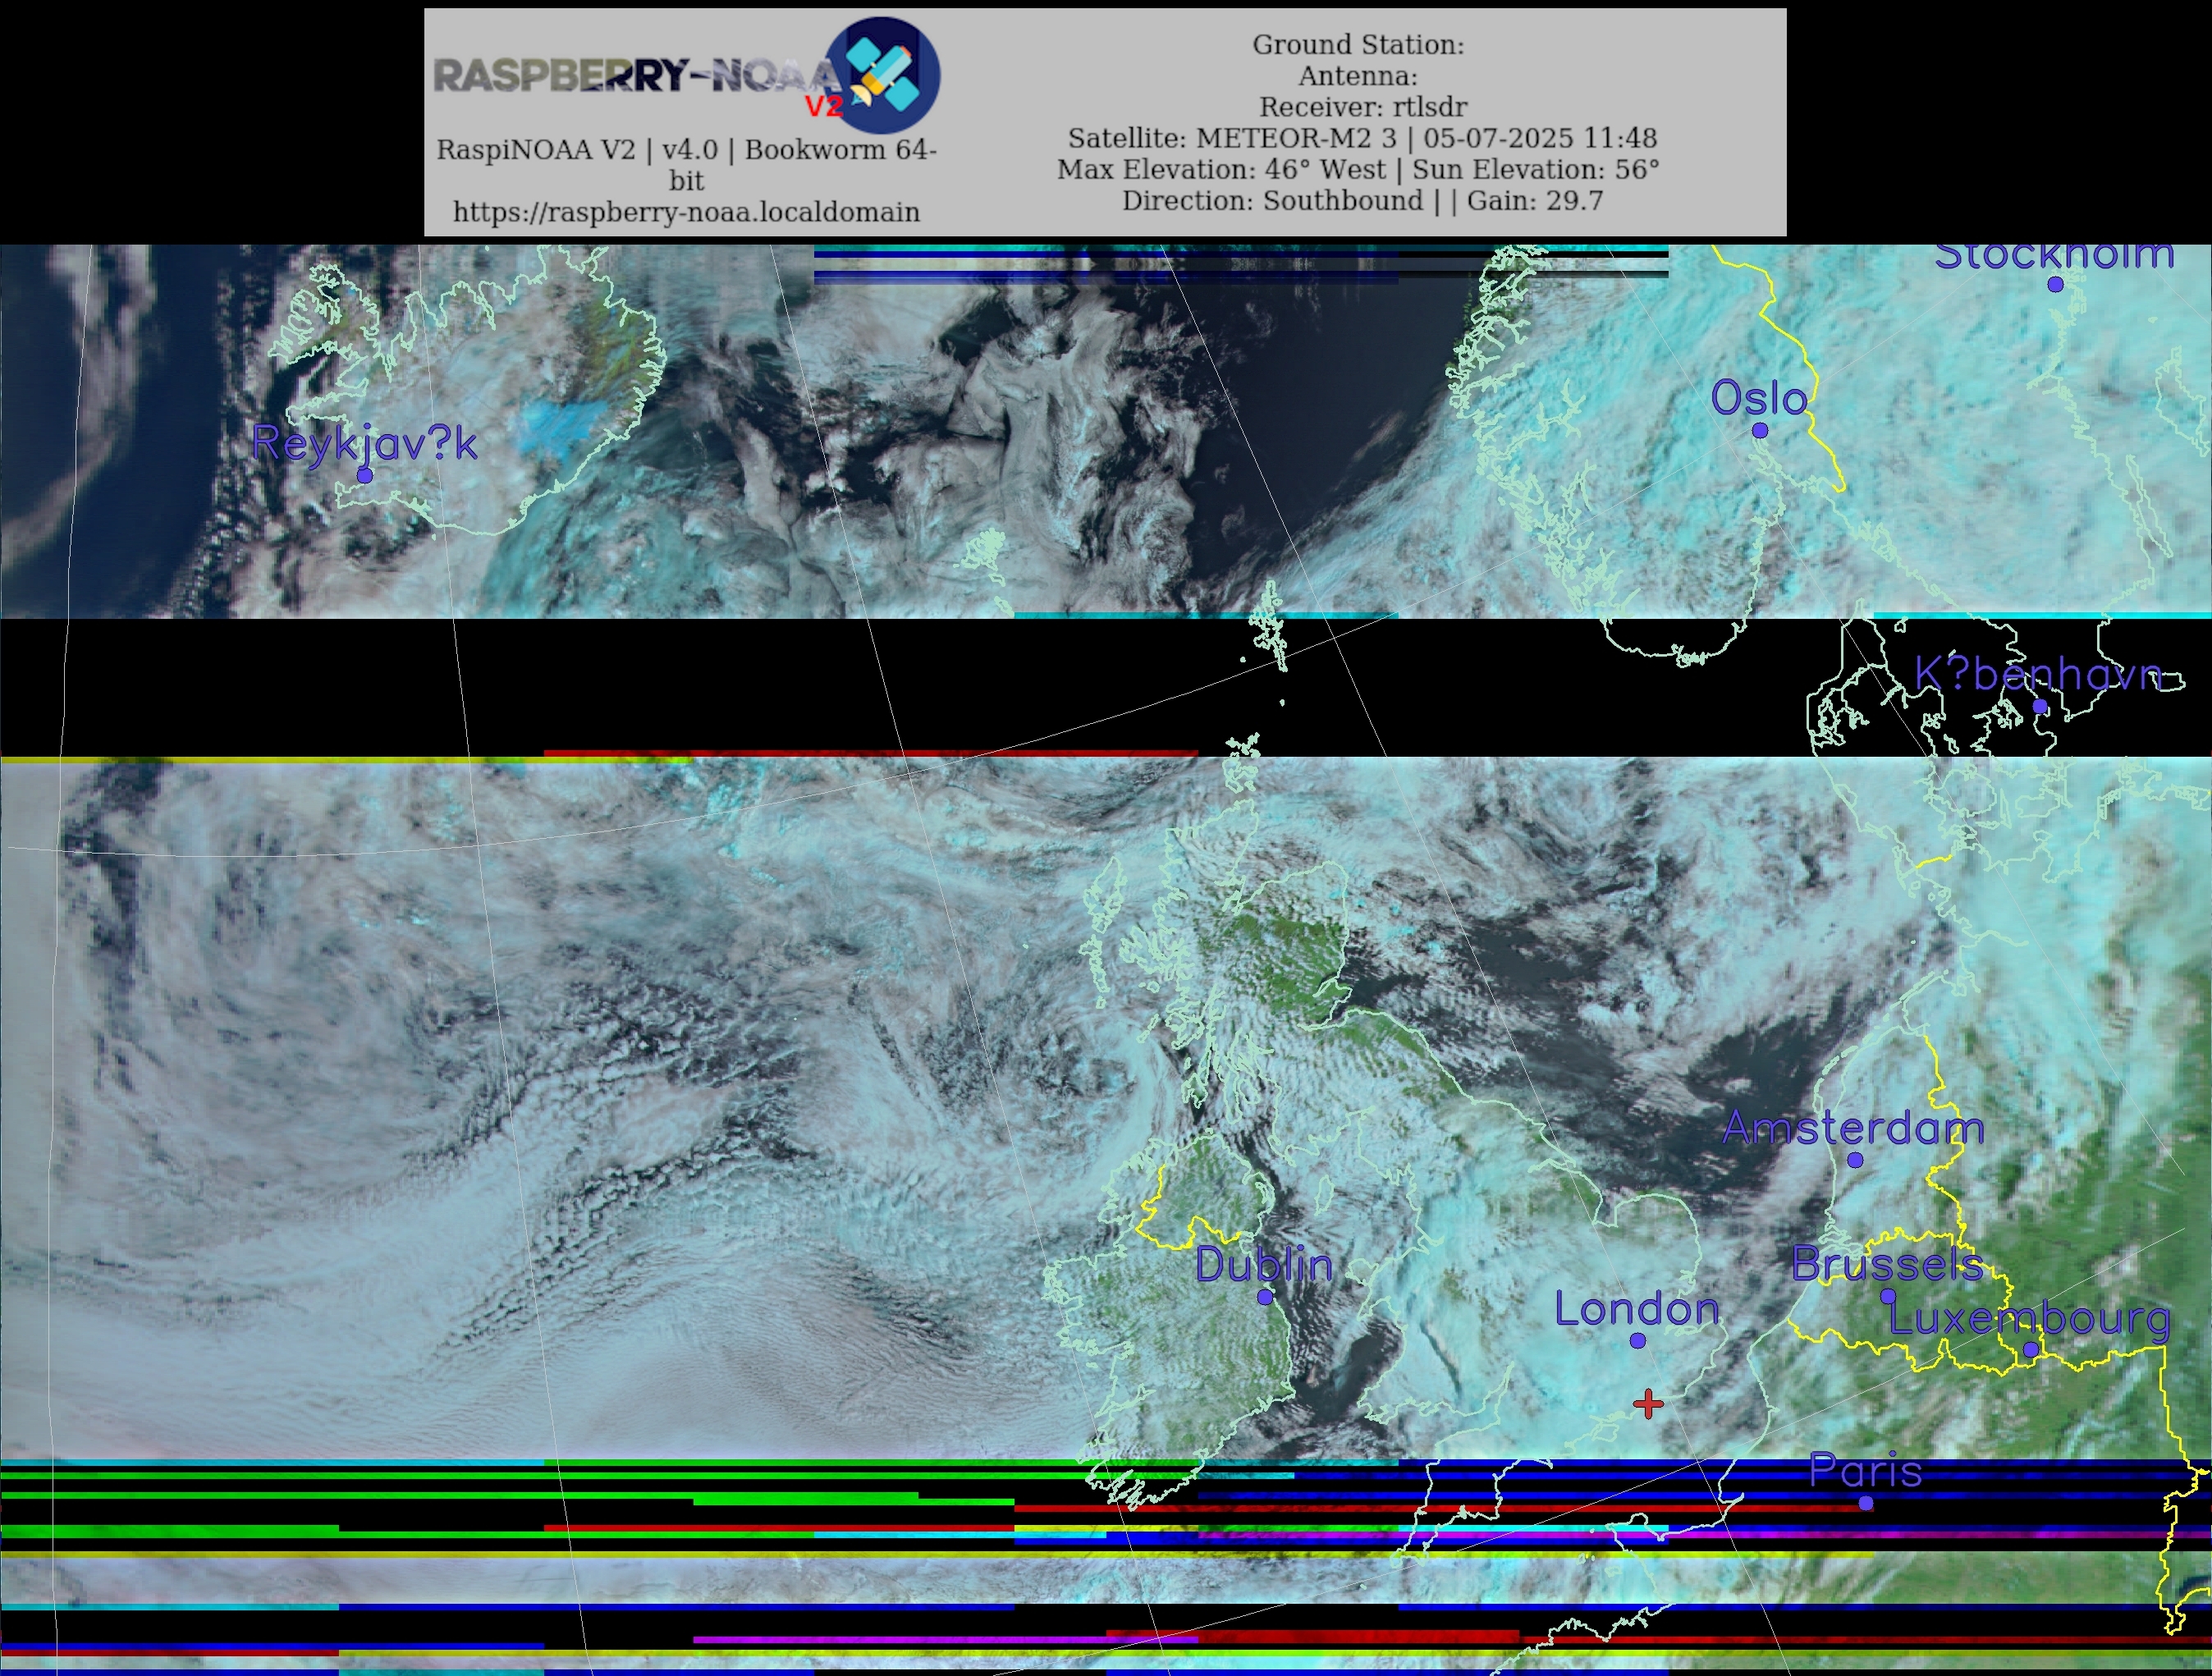Click the Stockholm city label

click(x=2055, y=255)
